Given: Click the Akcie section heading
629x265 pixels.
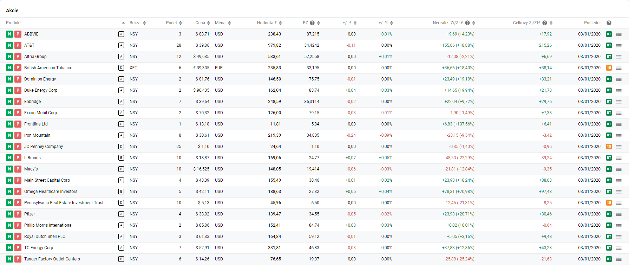Looking at the screenshot, I should (x=12, y=11).
